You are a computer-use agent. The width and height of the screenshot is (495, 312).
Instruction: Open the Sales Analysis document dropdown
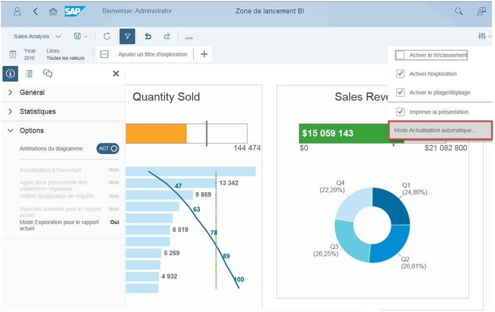(x=58, y=36)
